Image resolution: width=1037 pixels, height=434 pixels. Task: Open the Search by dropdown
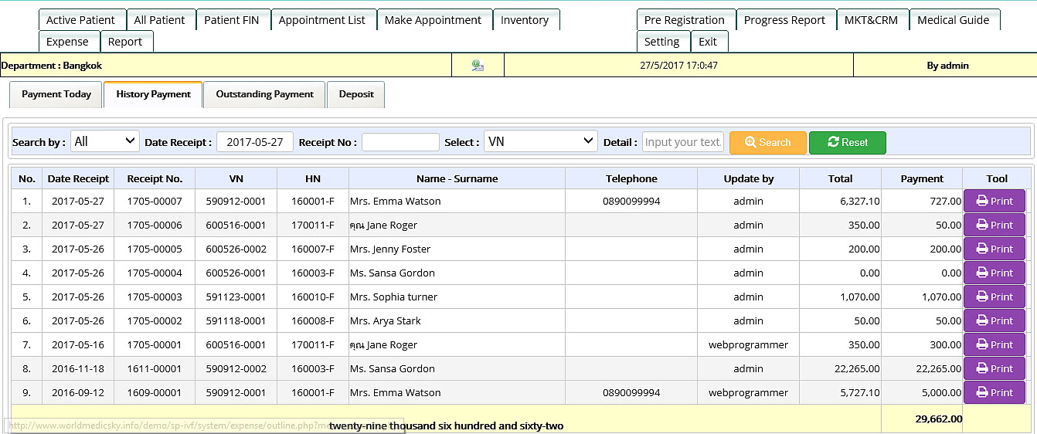(104, 142)
